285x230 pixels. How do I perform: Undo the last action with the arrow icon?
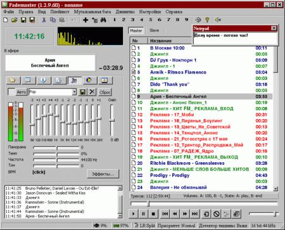73,20
